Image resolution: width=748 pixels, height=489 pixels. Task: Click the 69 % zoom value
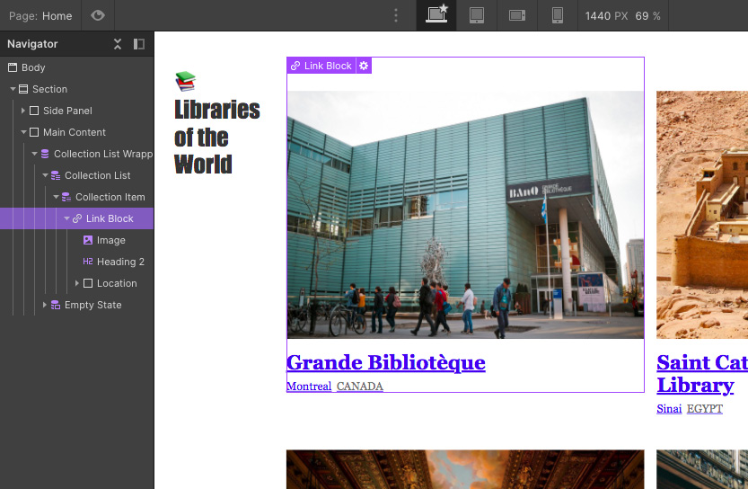[647, 16]
